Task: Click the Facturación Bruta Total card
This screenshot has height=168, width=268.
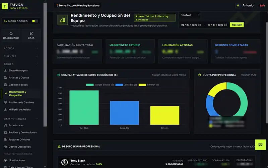Action: pos(77,51)
